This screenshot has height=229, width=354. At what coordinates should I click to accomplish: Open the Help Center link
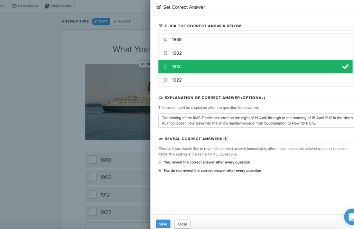58,6
